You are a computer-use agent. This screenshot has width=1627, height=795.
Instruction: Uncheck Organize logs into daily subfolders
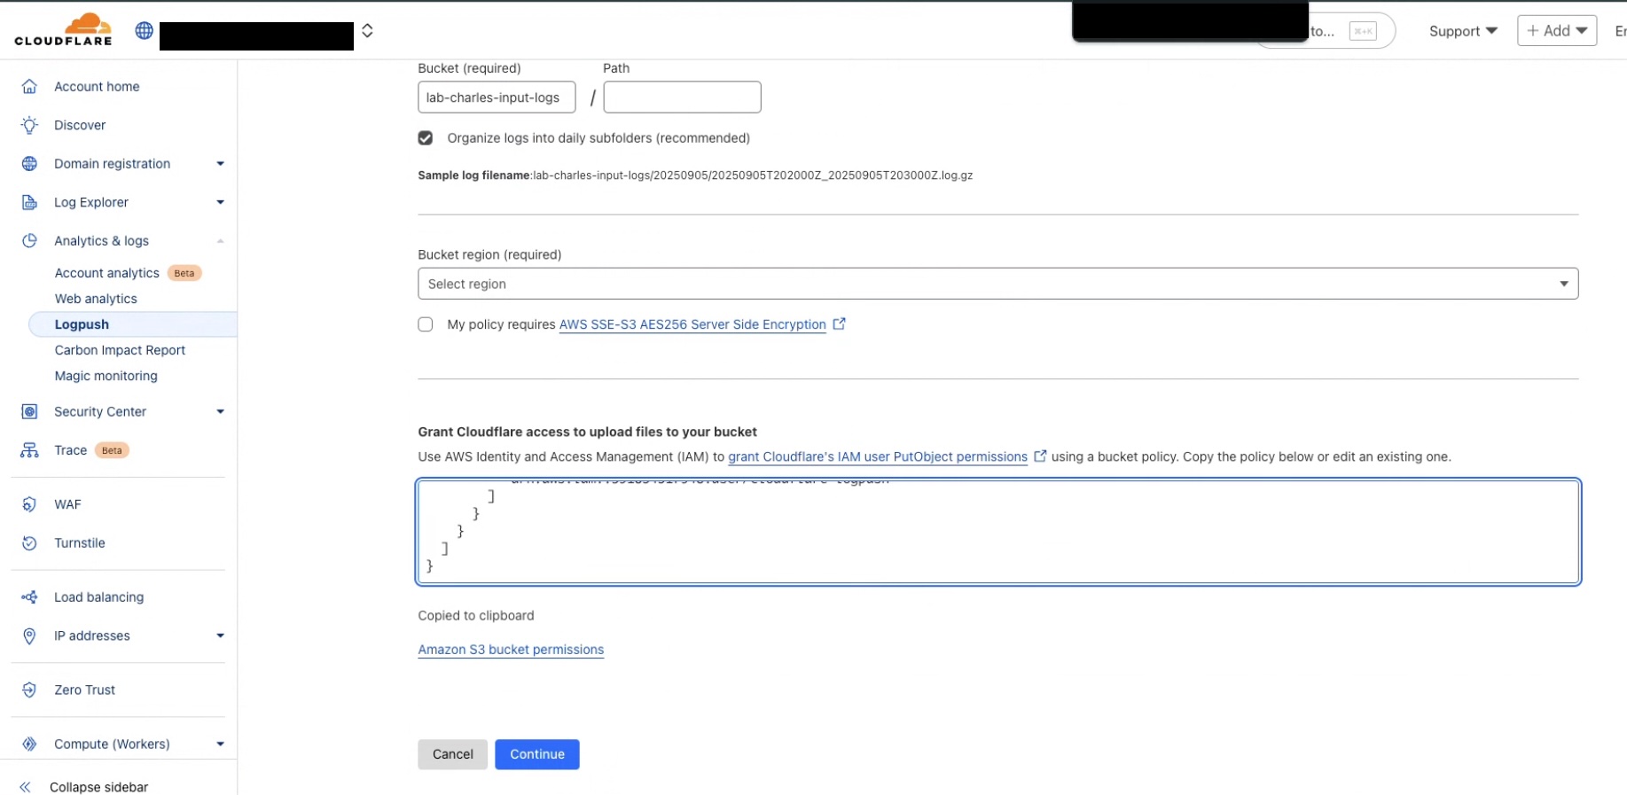tap(426, 138)
